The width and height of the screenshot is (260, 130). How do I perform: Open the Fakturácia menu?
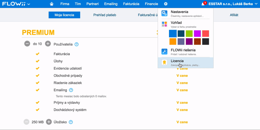pos(131,4)
